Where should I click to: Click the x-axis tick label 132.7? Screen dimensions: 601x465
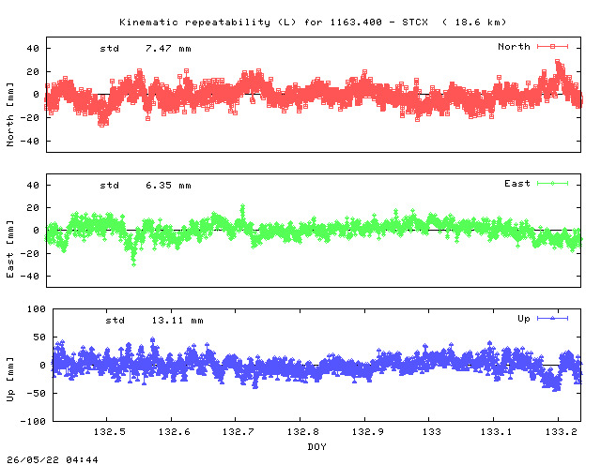pyautogui.click(x=239, y=432)
